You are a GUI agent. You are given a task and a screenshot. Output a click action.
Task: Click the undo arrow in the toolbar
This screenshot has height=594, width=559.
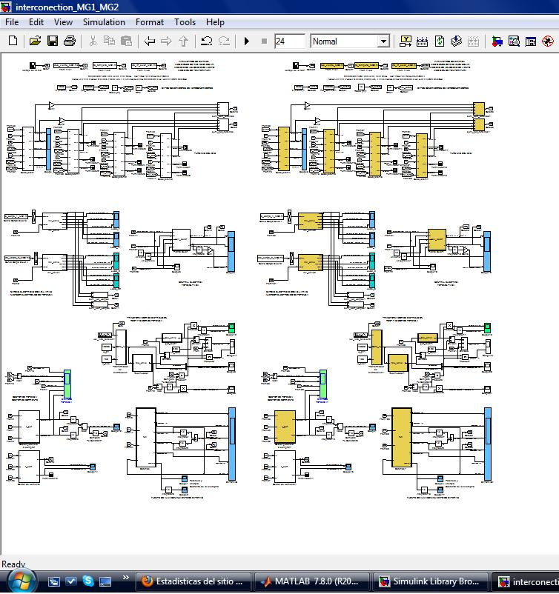click(x=206, y=41)
